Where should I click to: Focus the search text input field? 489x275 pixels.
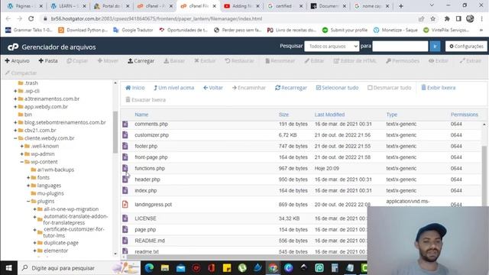coord(400,46)
